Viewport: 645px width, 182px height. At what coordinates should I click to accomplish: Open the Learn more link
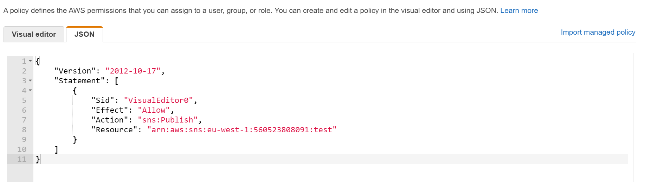(519, 10)
